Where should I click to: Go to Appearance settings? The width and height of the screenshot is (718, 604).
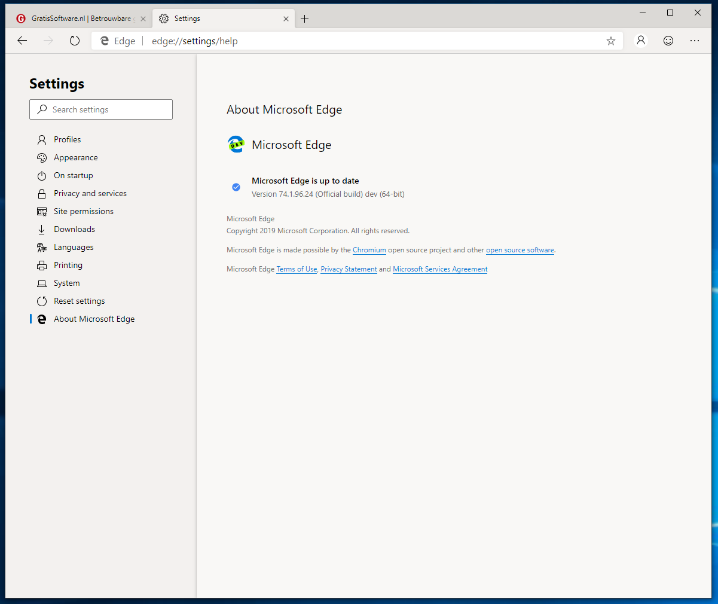coord(75,157)
